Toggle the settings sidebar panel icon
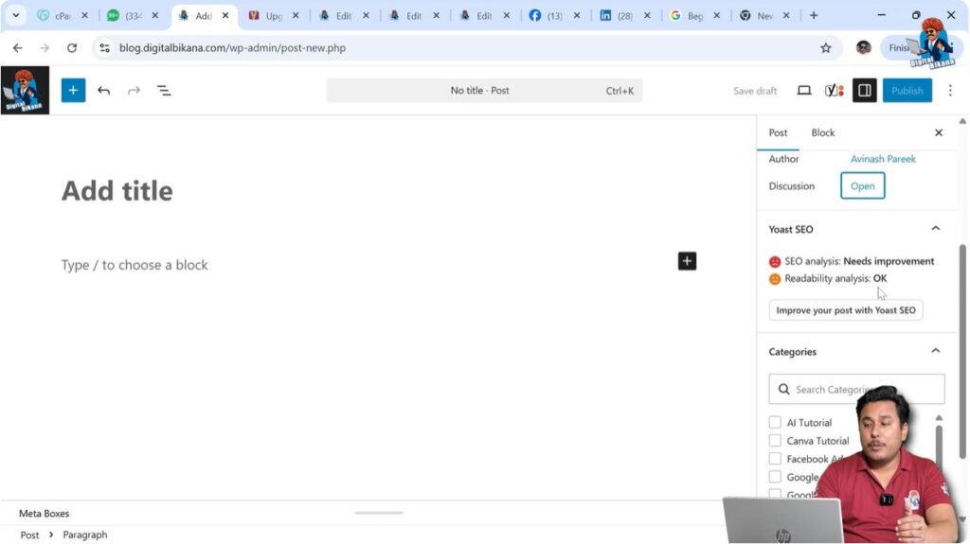Image resolution: width=970 pixels, height=544 pixels. [864, 91]
